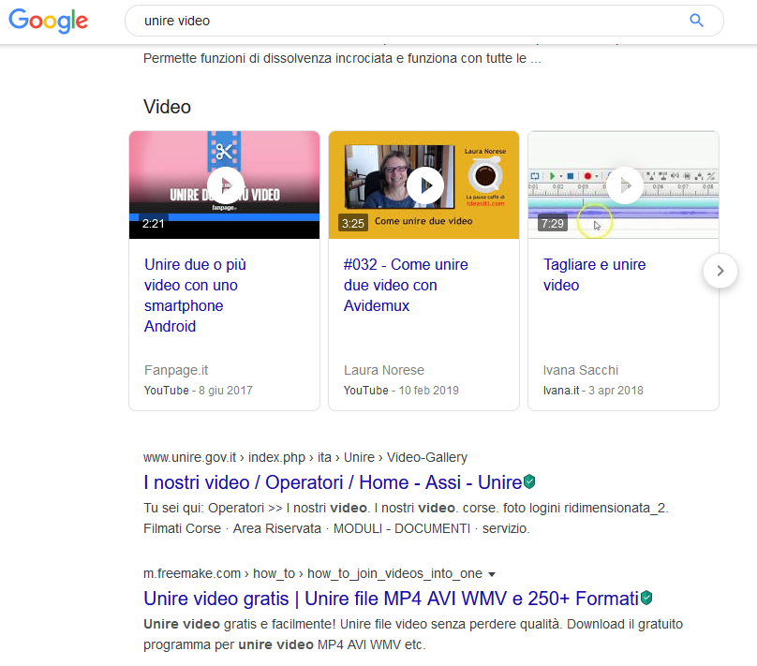Viewport: 757px width, 666px height.
Task: Click 'YouTube - 10 feb 2019' text
Action: (401, 390)
